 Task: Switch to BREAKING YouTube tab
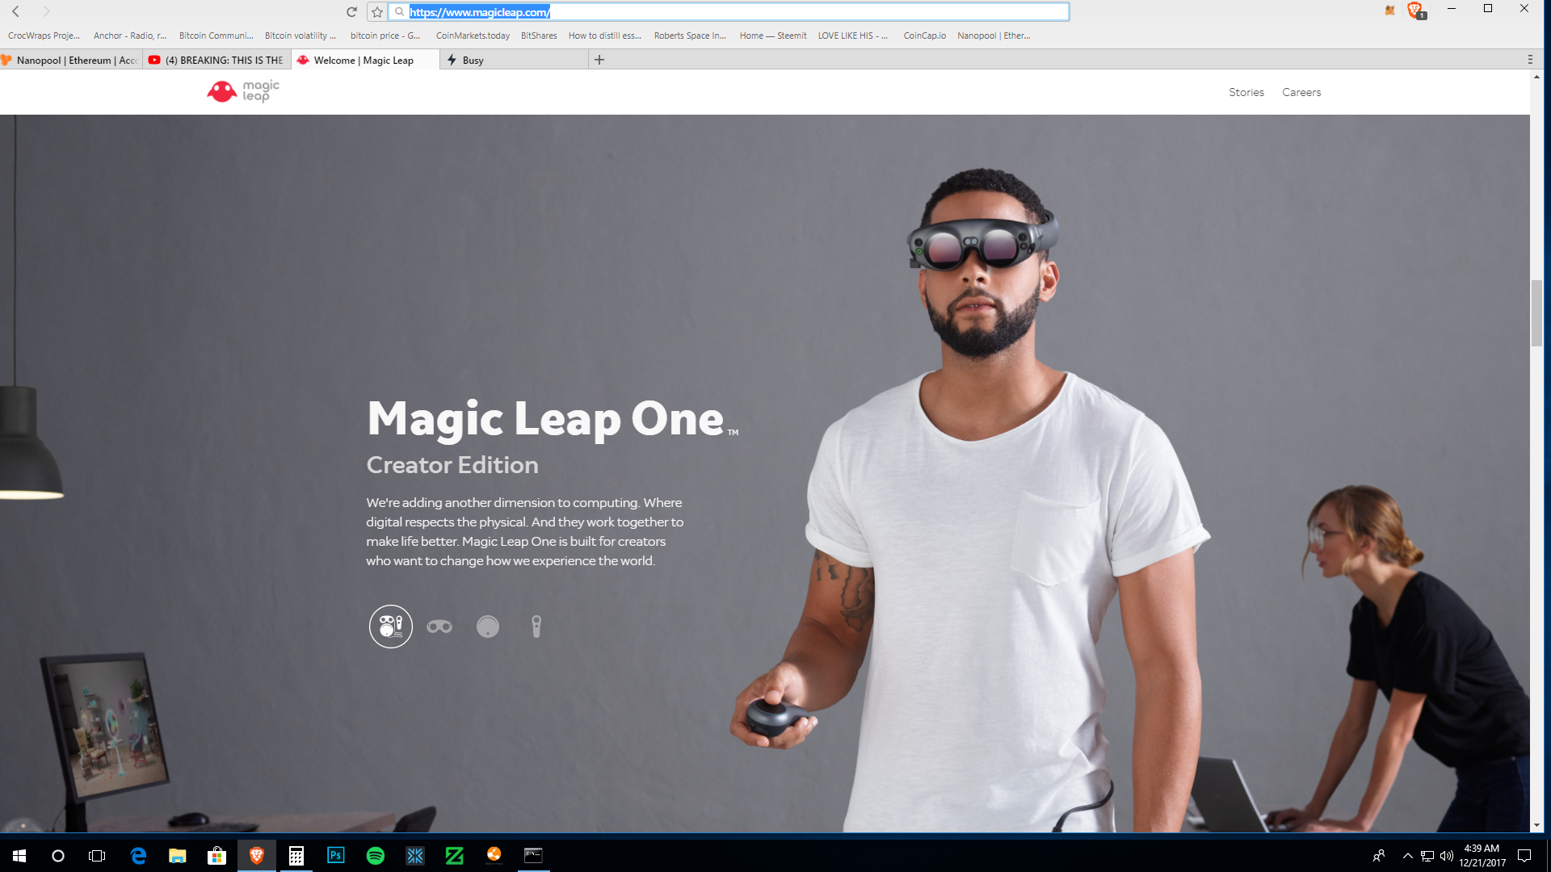pyautogui.click(x=216, y=60)
